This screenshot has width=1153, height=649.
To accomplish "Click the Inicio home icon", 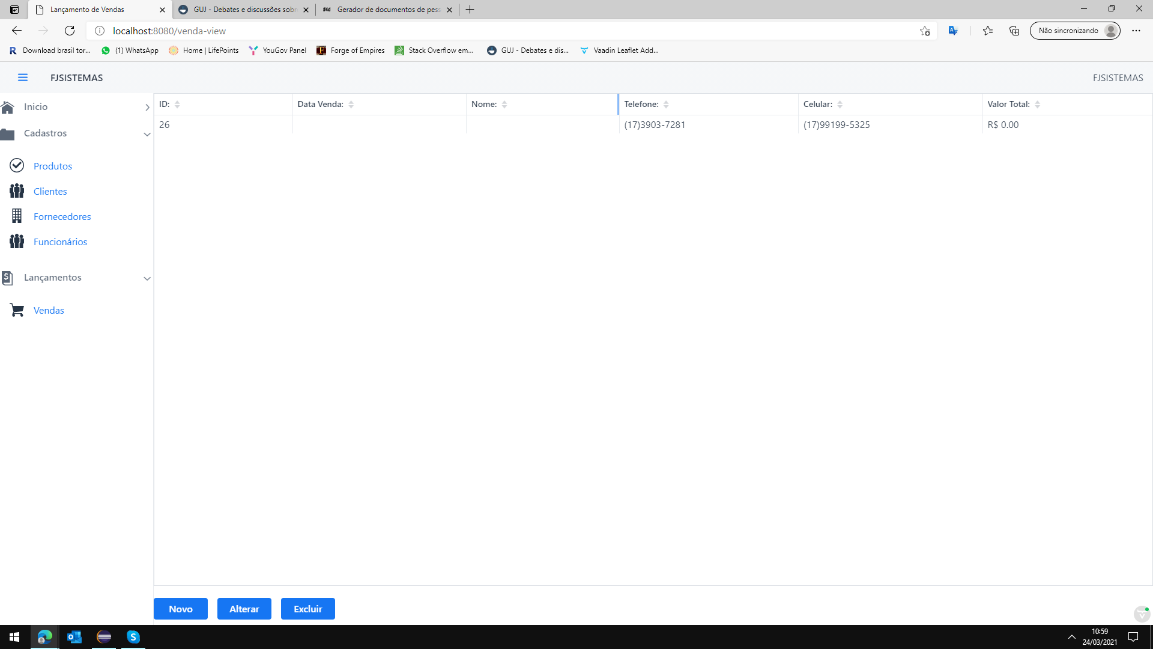I will tap(8, 107).
